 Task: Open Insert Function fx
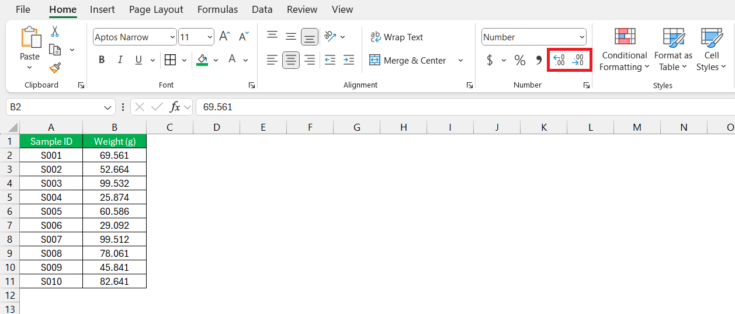click(x=175, y=107)
